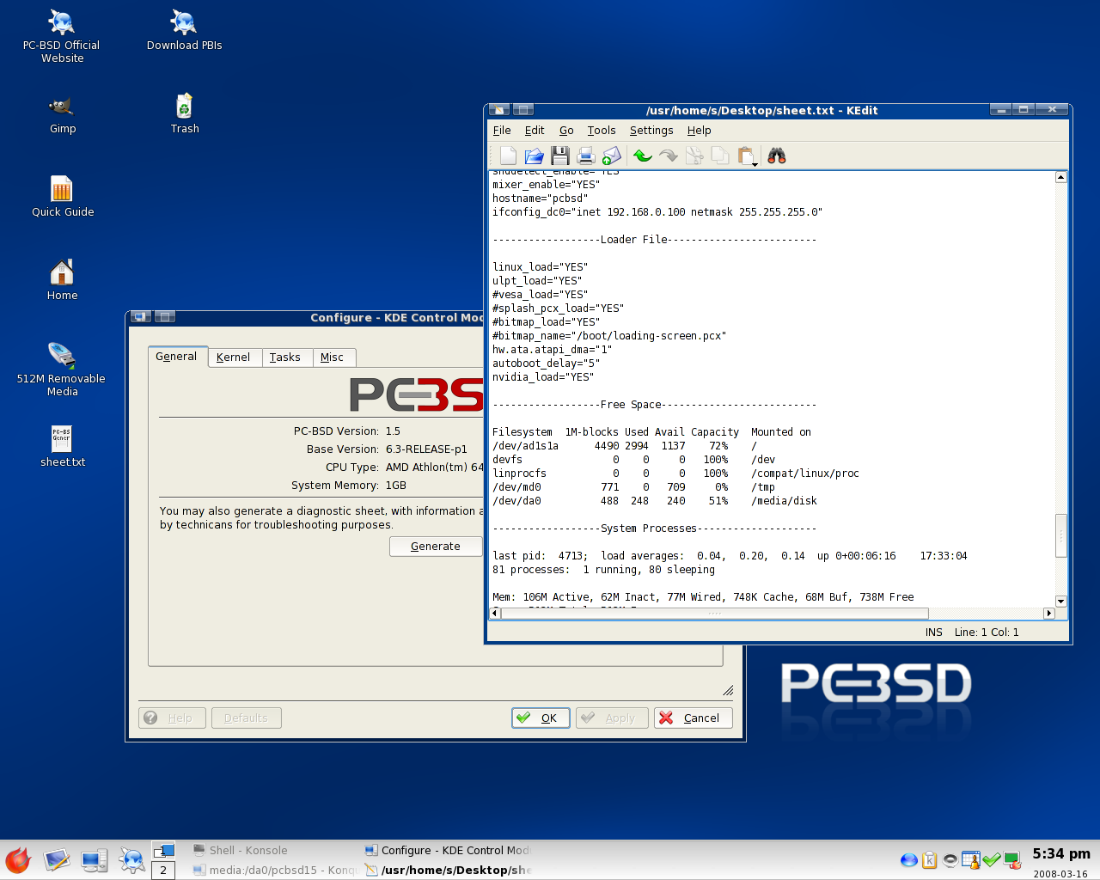This screenshot has height=880, width=1100.
Task: Select the 512M Removable Media icon
Action: 62,370
